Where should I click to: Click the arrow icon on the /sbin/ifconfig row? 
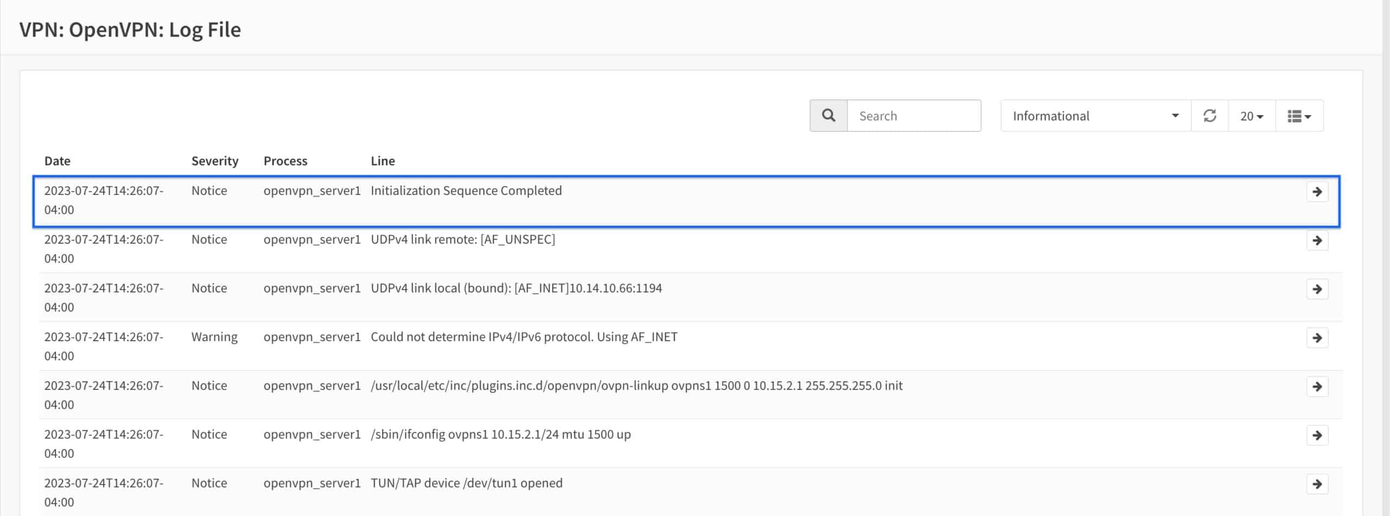pyautogui.click(x=1318, y=435)
